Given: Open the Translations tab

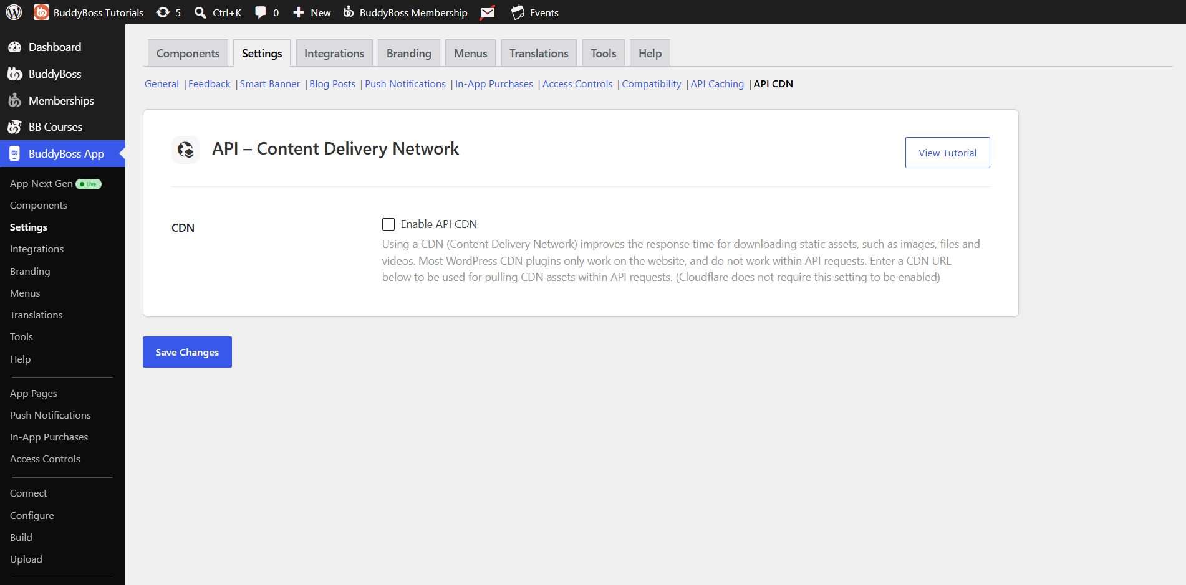Looking at the screenshot, I should pos(539,53).
